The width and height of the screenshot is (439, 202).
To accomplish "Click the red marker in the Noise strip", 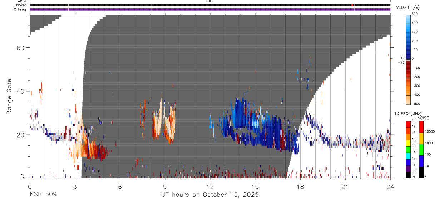I will click(352, 5).
